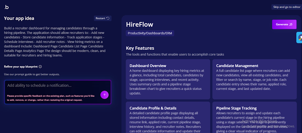
Task: Click the info icon beside Refine your app blueprint
Action: click(x=40, y=67)
